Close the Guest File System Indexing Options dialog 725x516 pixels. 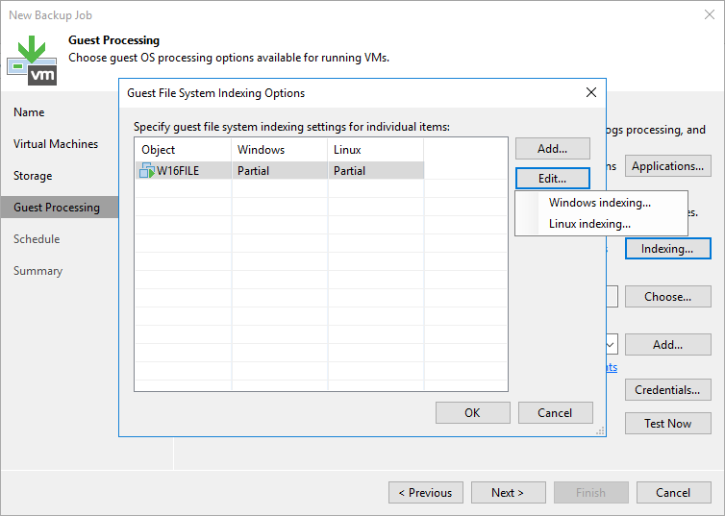(x=590, y=93)
